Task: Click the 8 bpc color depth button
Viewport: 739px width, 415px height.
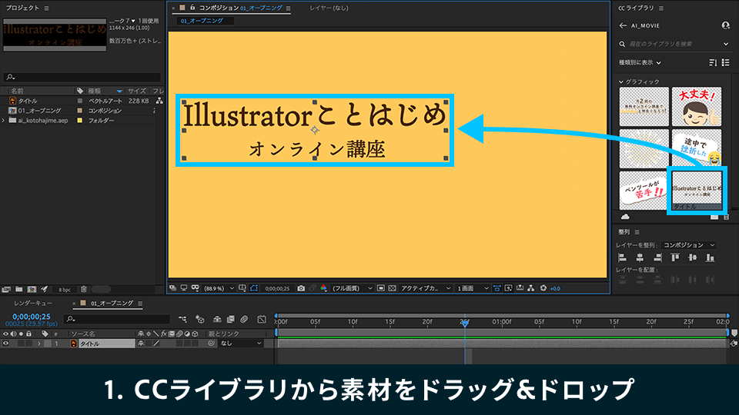Action: pyautogui.click(x=65, y=290)
